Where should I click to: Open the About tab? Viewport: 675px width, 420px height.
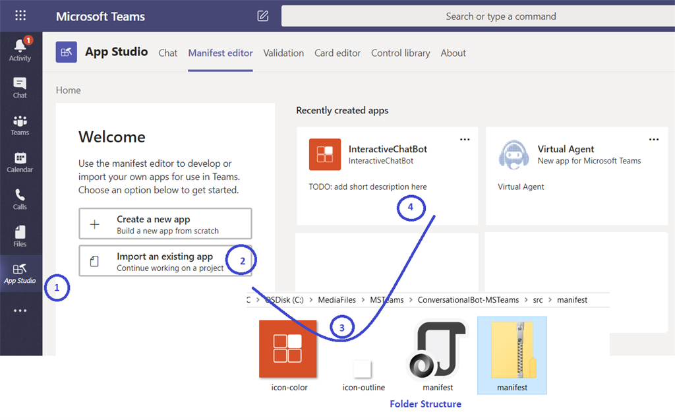453,53
